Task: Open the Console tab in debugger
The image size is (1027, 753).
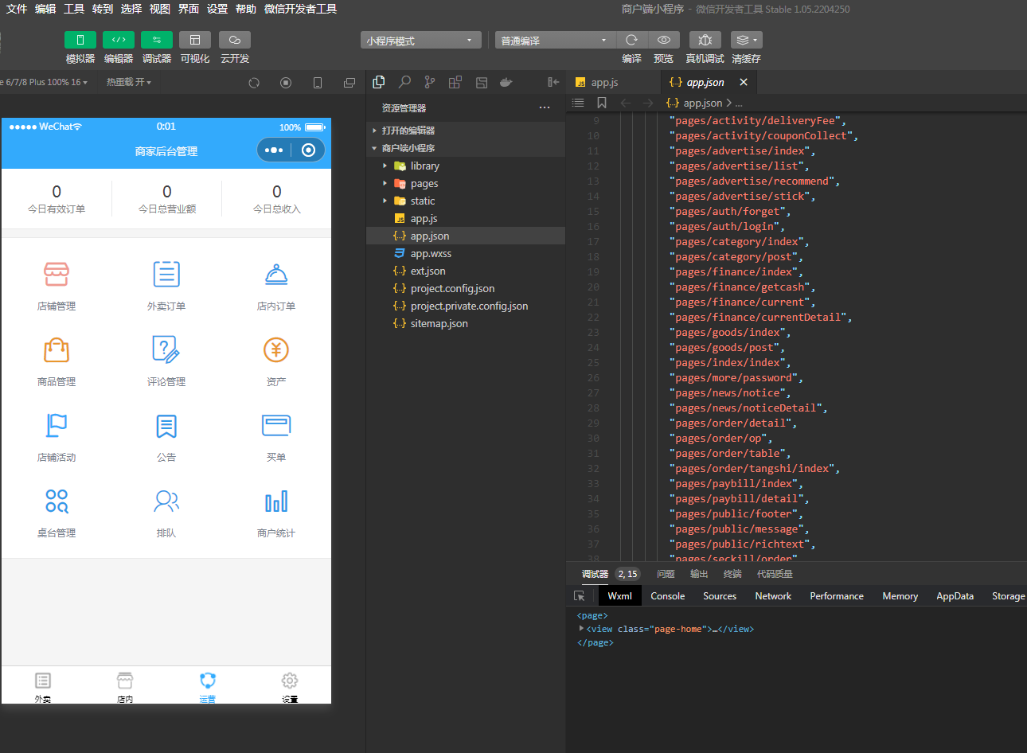Action: tap(667, 595)
